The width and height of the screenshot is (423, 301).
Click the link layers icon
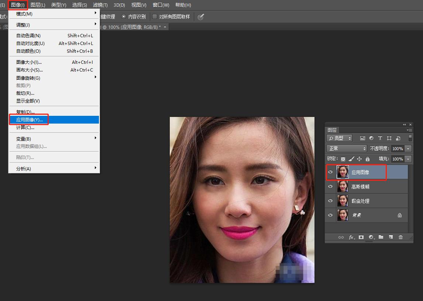pyautogui.click(x=341, y=237)
